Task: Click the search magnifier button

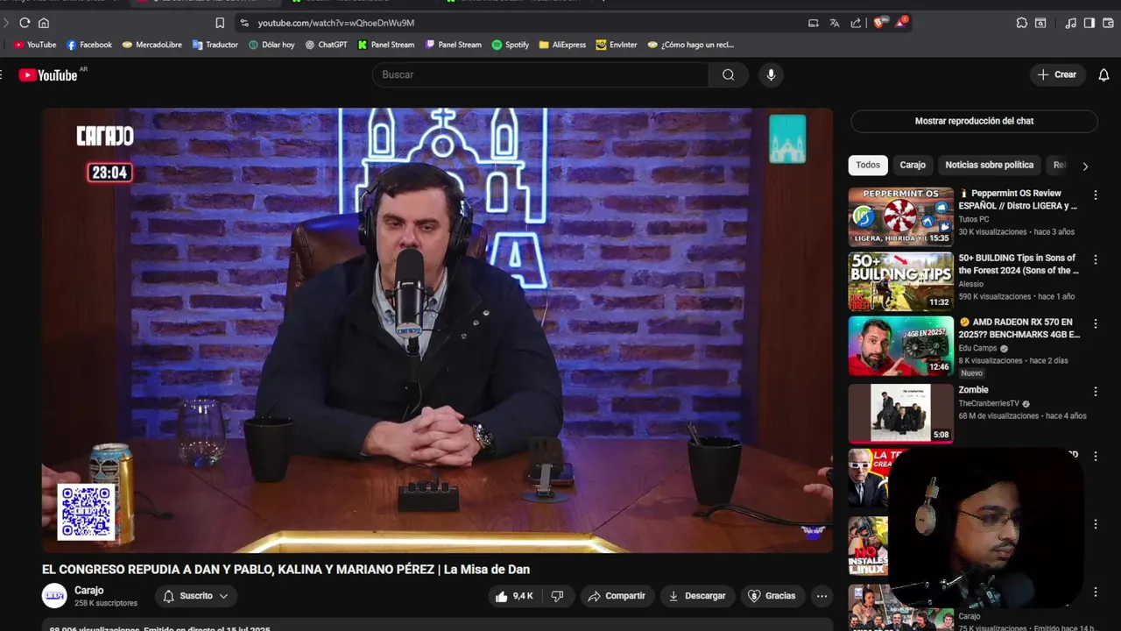Action: coord(728,74)
